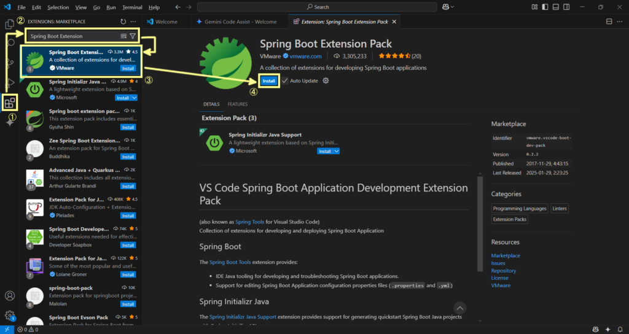Select the Linters category tag
629x334 pixels.
click(x=559, y=209)
